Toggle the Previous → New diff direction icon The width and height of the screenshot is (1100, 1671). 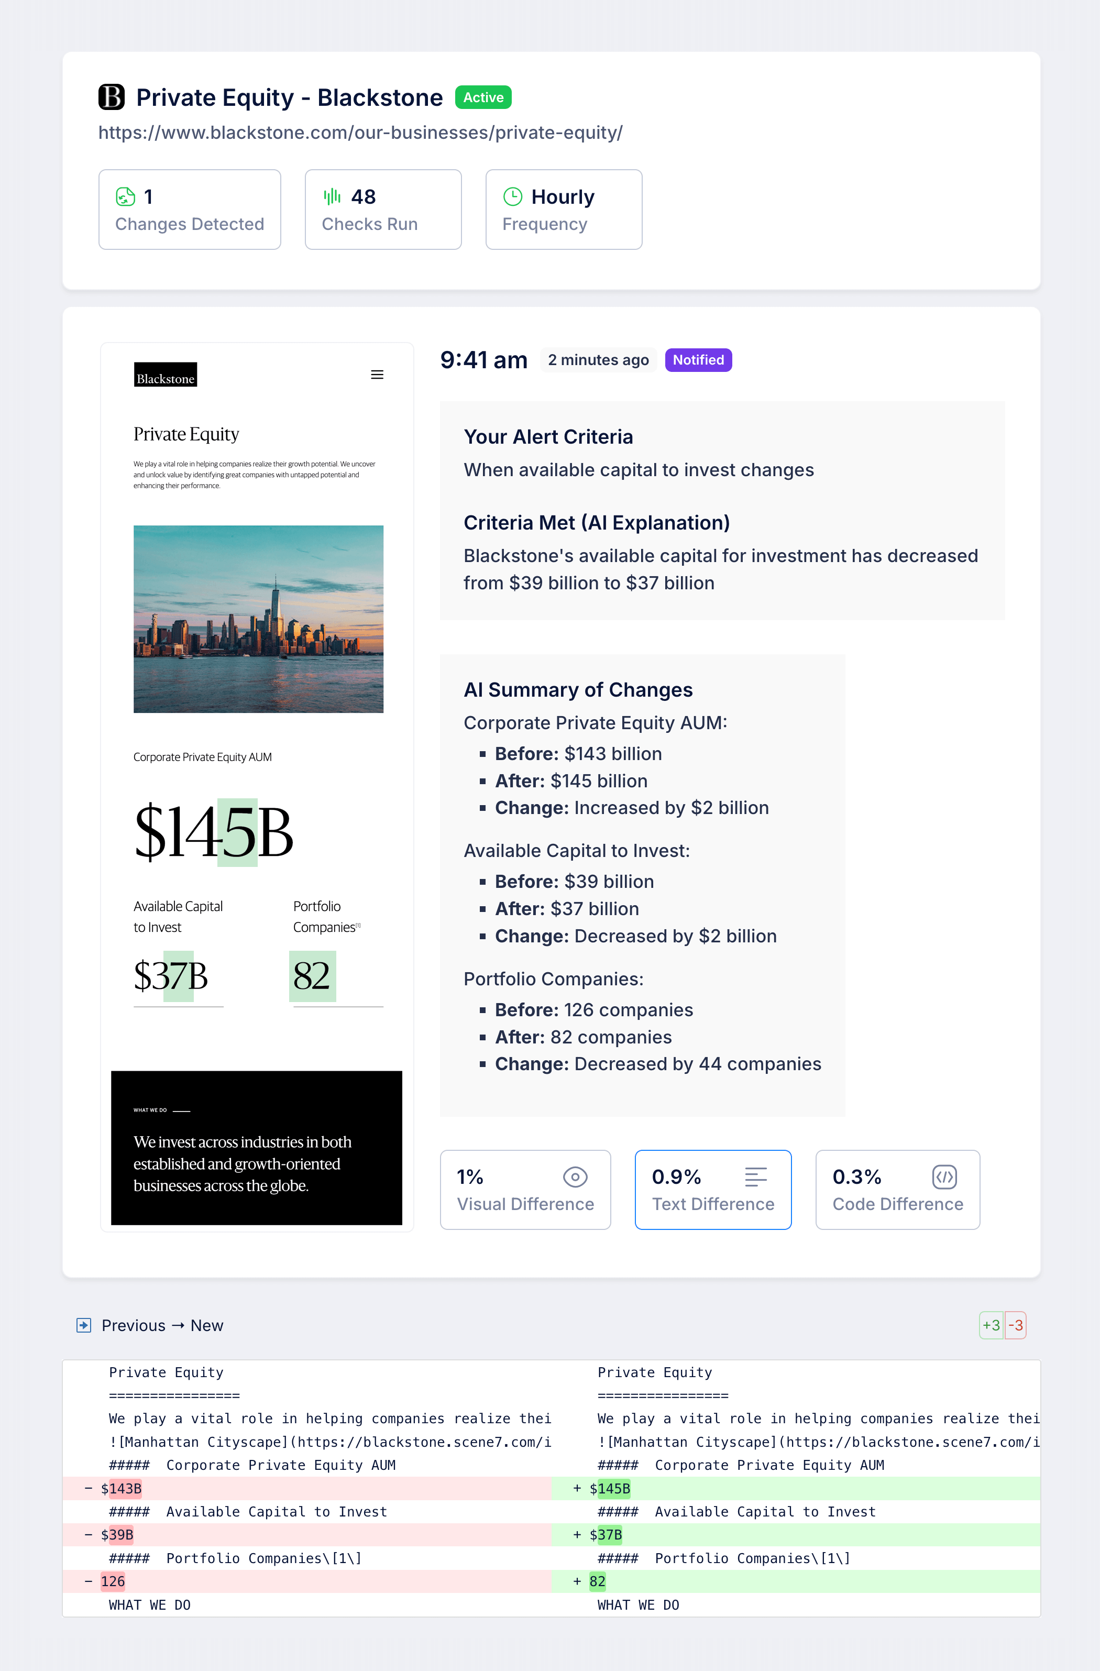coord(83,1325)
